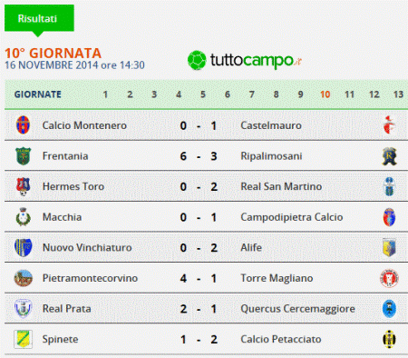Screen dimensions: 408x358
Task: Click the Frentania green shield crest
Action: point(23,156)
